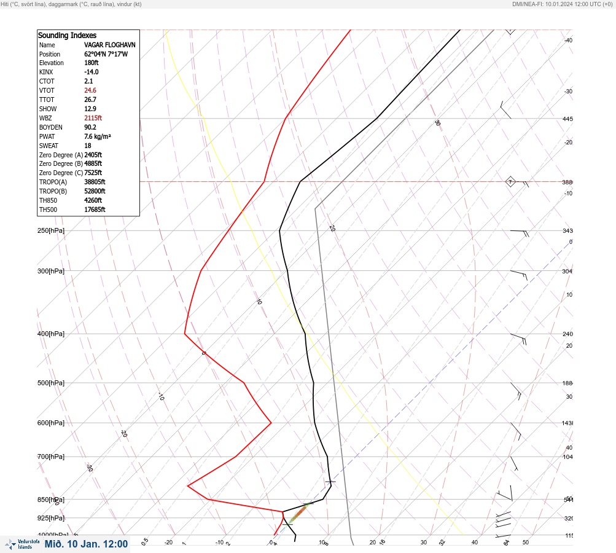Click the red VTOT value '24.6'

(90, 90)
